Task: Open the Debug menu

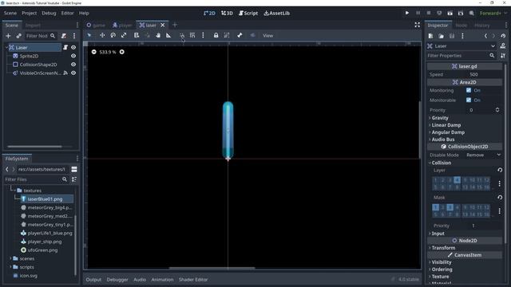Action: (49, 13)
